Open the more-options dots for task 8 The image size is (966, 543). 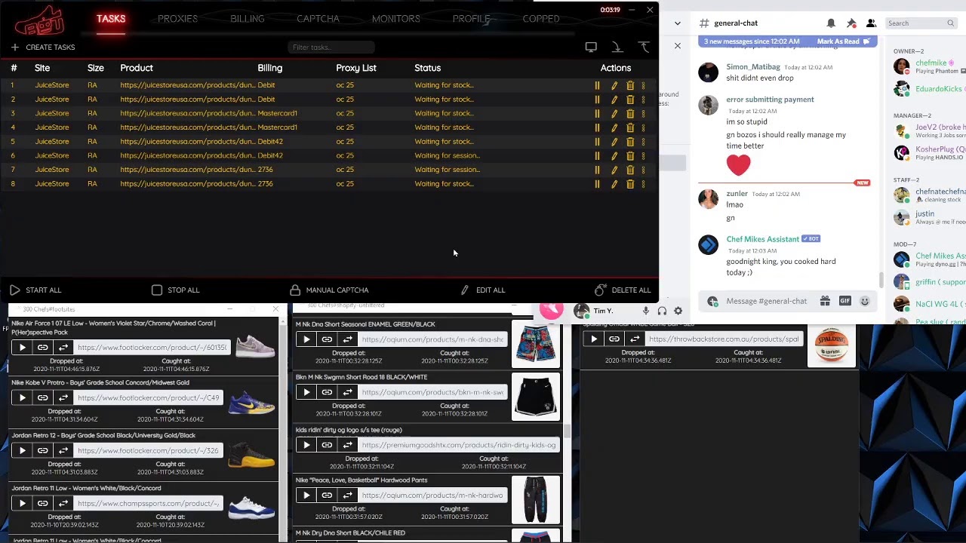click(x=643, y=184)
